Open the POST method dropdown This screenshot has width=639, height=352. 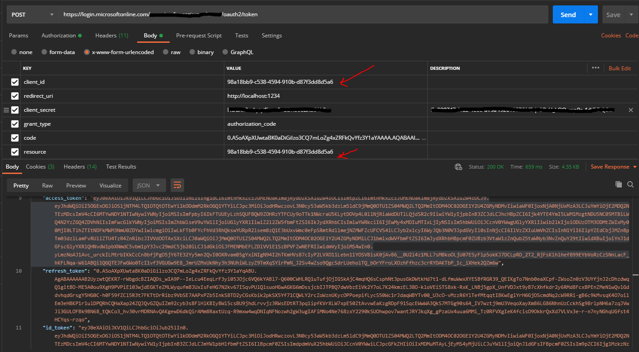point(32,14)
